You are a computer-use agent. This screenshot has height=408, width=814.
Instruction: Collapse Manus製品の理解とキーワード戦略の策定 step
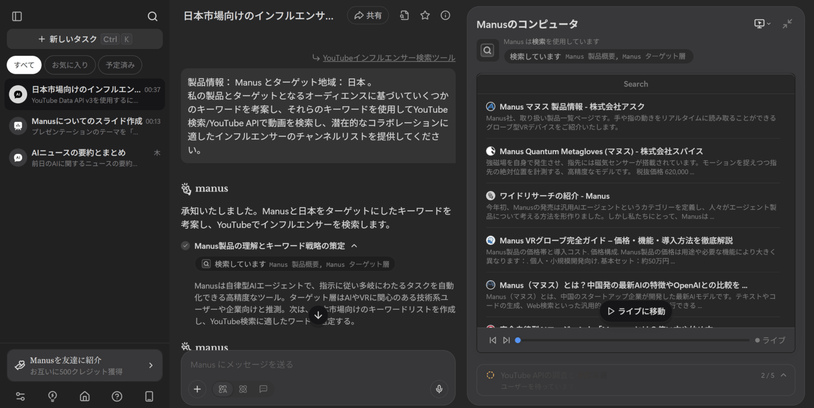354,246
